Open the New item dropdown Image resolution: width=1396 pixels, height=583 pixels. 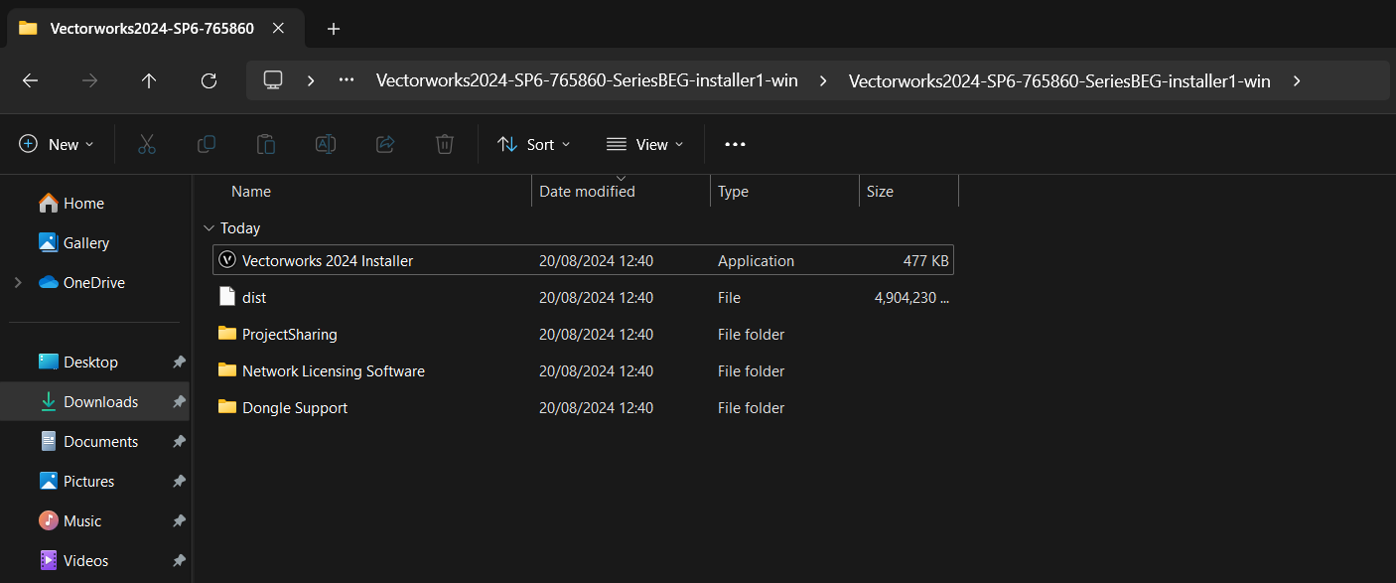[57, 144]
